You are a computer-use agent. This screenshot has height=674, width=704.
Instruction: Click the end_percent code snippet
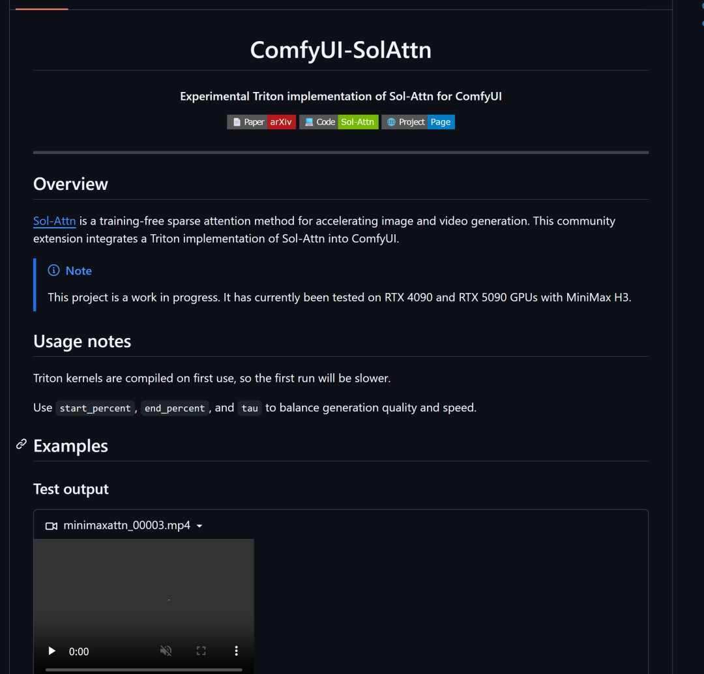point(175,408)
